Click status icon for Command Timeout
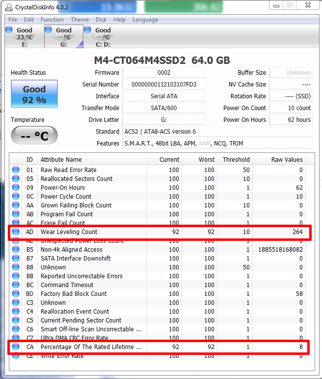The height and width of the screenshot is (379, 322). 16,285
